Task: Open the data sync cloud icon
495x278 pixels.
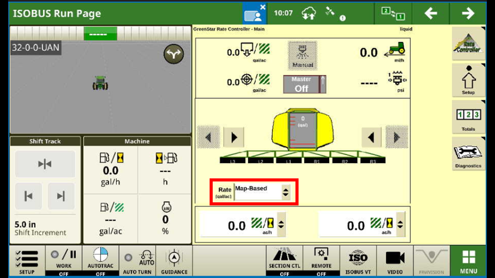Action: point(309,13)
